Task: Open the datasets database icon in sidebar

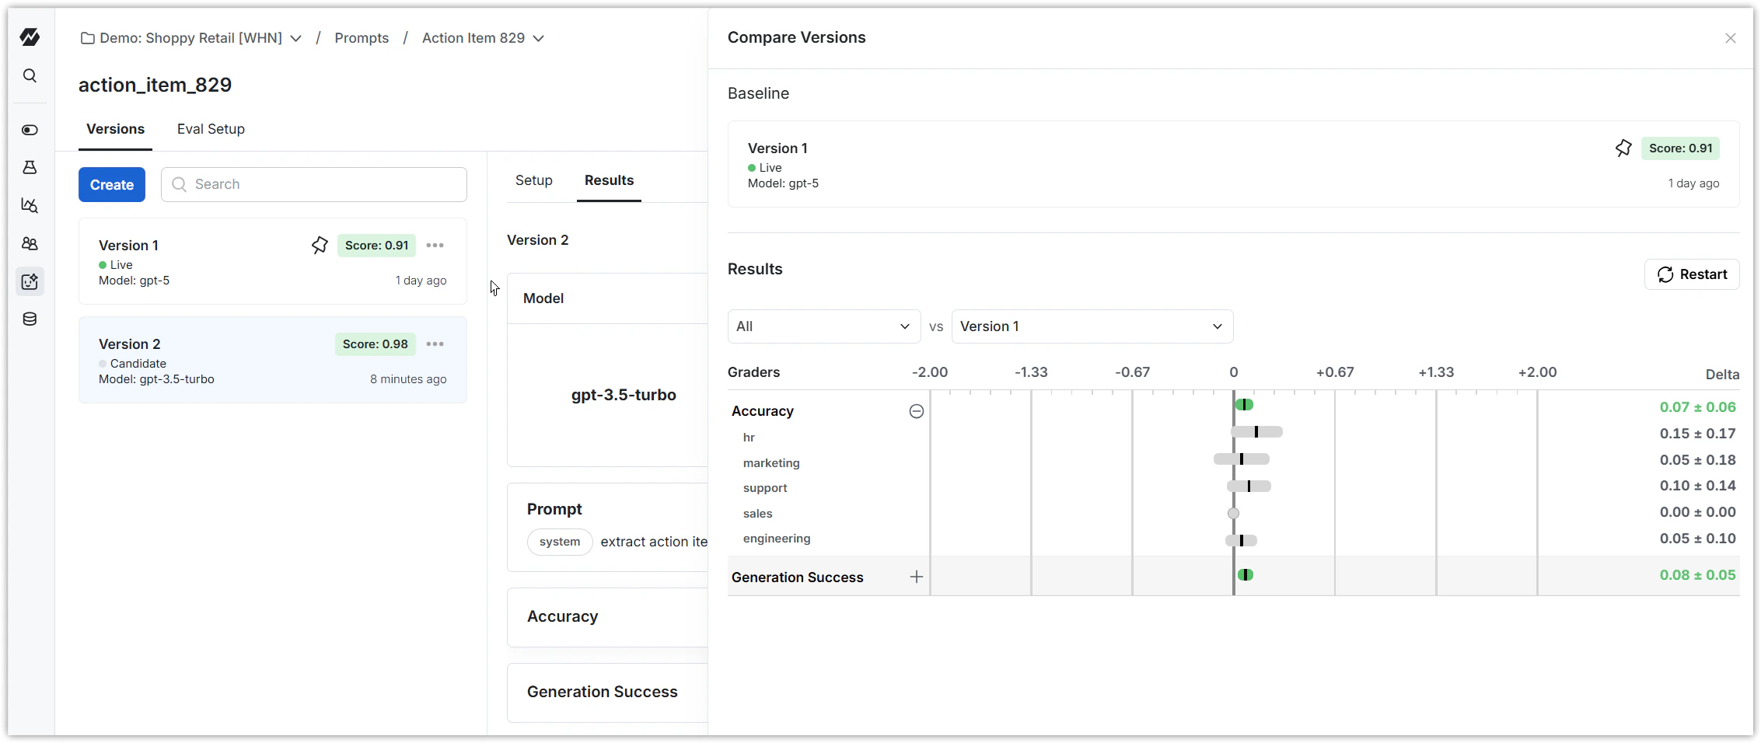Action: [x=30, y=319]
